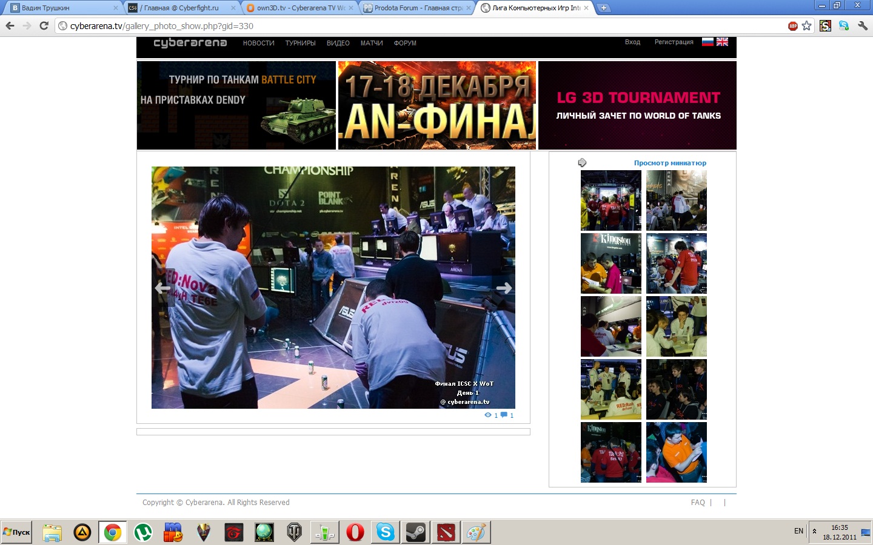This screenshot has height=545, width=873.
Task: Open the file explorer in the taskbar
Action: pyautogui.click(x=52, y=532)
